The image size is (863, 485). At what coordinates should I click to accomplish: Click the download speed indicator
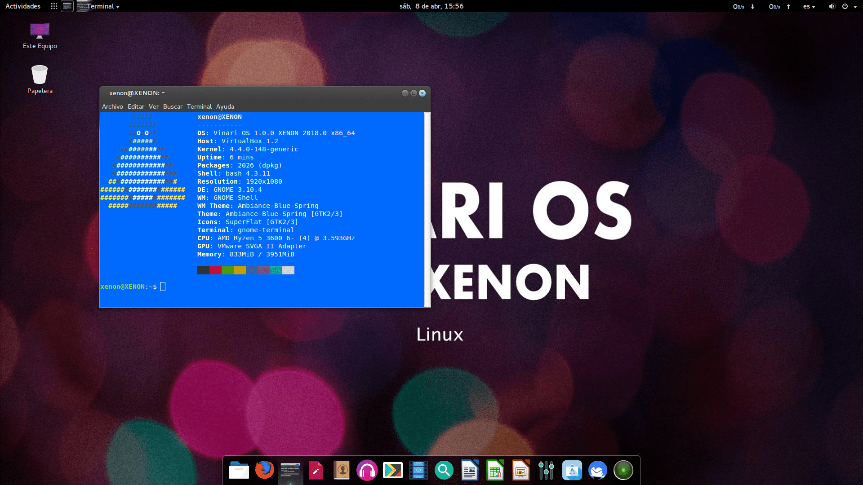click(x=744, y=6)
